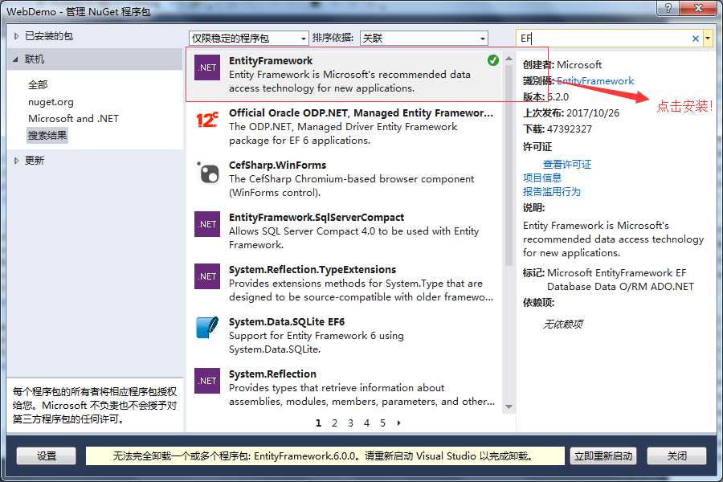Select the EntityFramework.SqlServerCompact package title

click(317, 217)
